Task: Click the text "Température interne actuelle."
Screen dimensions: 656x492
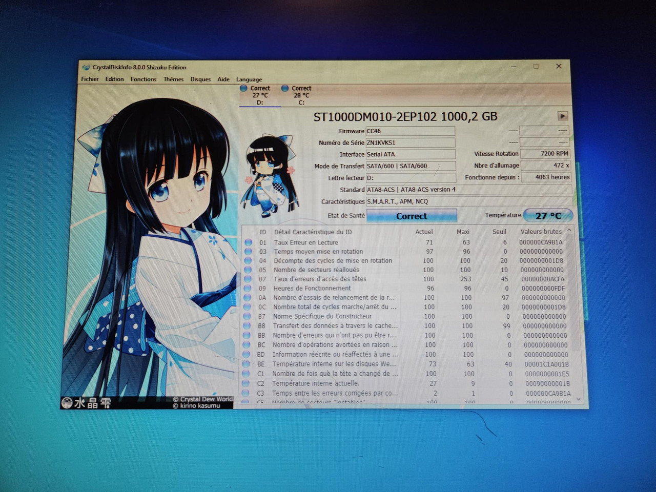Action: 316,383
